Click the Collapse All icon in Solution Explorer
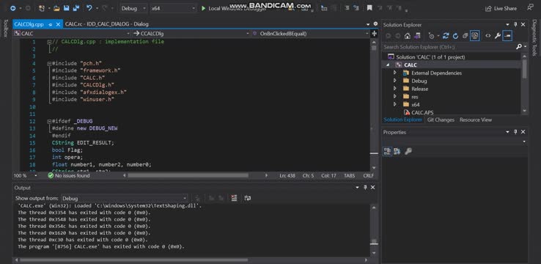Viewport: 541px width, 264px height. 465,35
